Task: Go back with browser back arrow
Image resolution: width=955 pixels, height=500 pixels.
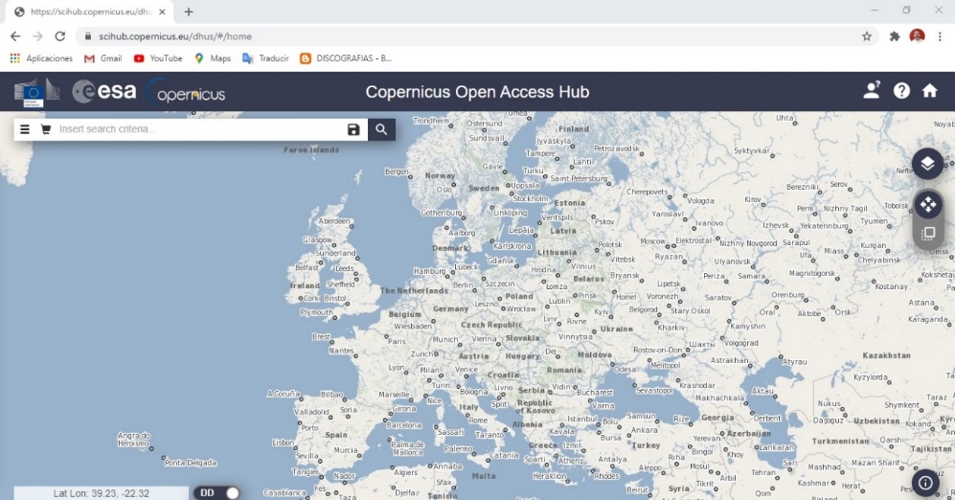Action: [15, 36]
